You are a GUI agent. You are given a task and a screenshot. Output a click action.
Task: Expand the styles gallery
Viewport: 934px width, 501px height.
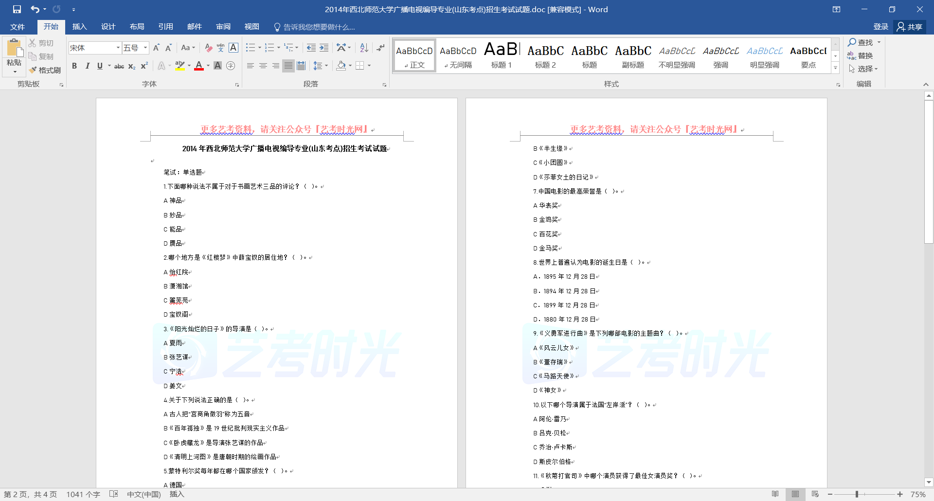click(835, 69)
